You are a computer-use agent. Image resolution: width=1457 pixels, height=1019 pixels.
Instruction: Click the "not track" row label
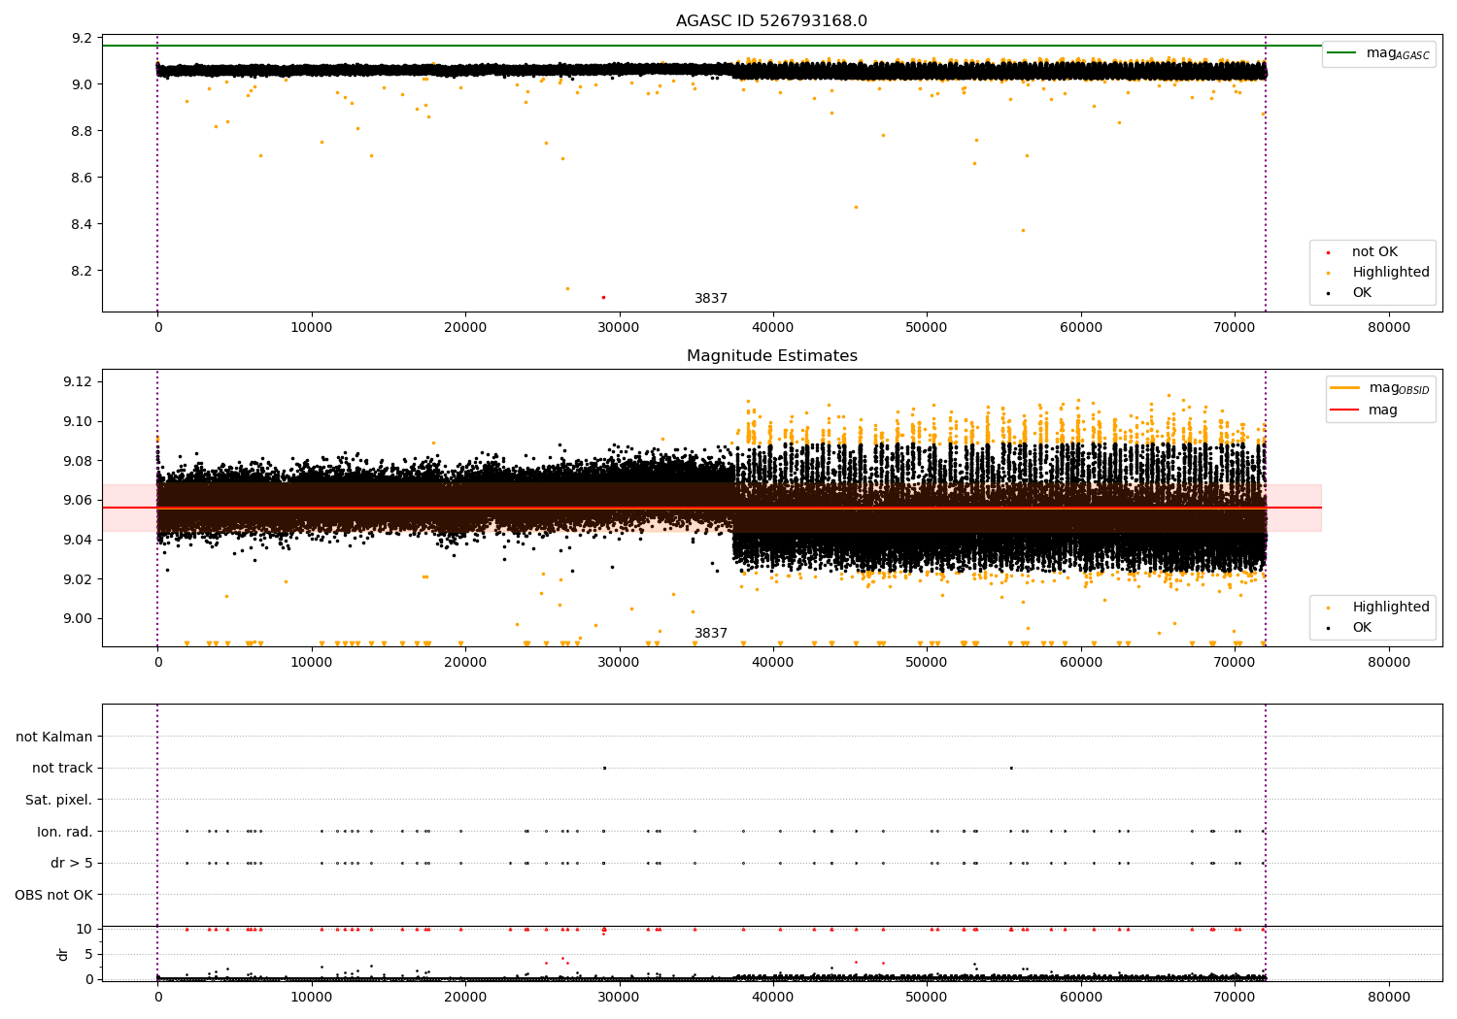tap(62, 769)
